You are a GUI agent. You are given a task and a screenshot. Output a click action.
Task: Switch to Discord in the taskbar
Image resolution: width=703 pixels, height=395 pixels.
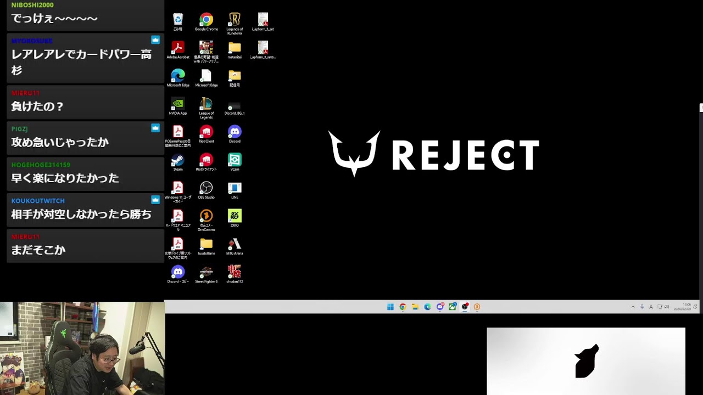pos(440,307)
